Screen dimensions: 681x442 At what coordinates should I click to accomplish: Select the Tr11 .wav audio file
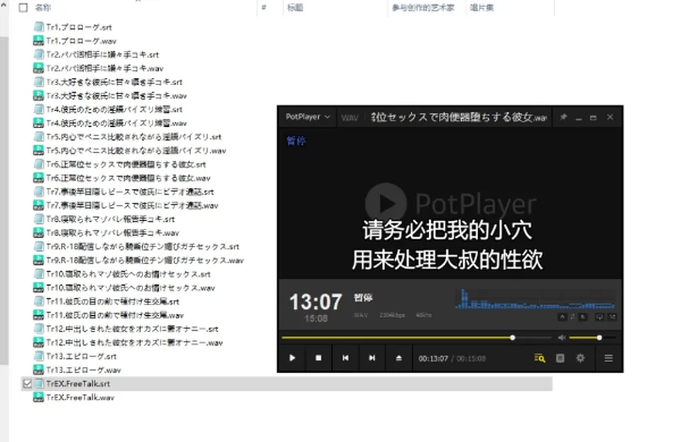click(x=108, y=315)
